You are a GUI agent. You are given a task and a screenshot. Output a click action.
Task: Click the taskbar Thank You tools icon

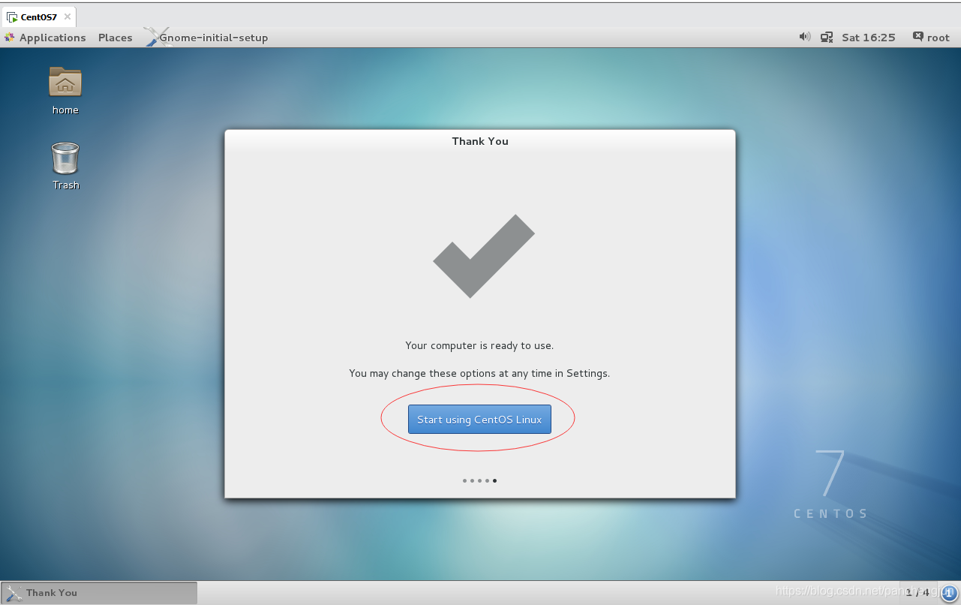14,593
